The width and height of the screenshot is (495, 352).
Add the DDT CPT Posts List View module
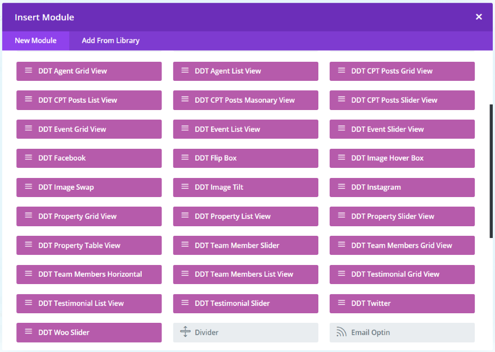[89, 100]
